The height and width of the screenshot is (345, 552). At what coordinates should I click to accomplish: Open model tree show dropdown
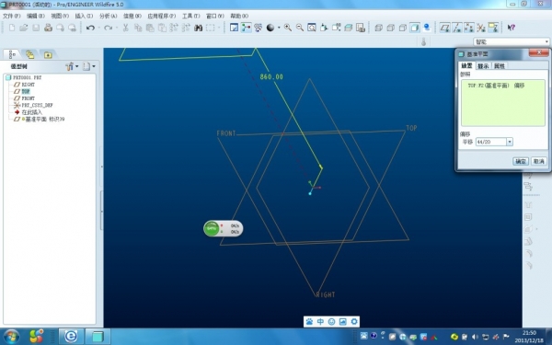[88, 66]
